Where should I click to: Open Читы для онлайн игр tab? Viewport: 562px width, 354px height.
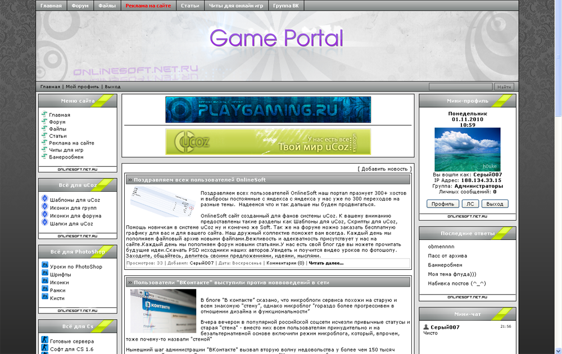[x=236, y=6]
